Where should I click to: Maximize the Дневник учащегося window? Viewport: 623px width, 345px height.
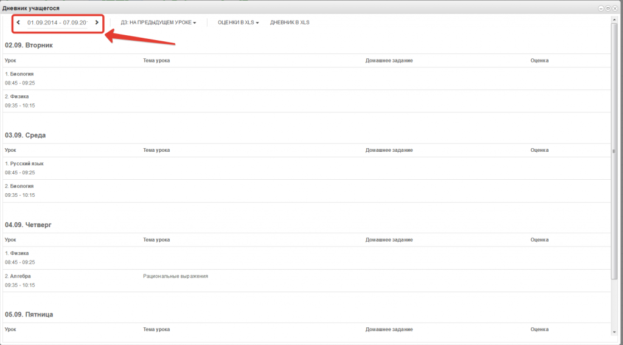pyautogui.click(x=608, y=9)
